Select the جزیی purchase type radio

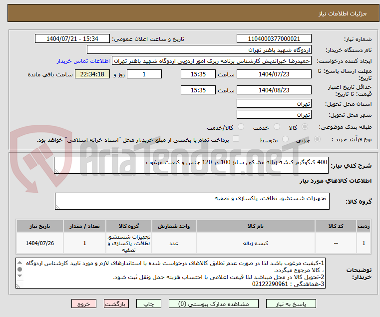317,139
